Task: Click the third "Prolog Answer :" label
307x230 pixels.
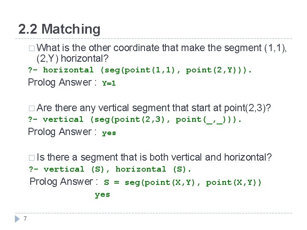Action: click(64, 181)
